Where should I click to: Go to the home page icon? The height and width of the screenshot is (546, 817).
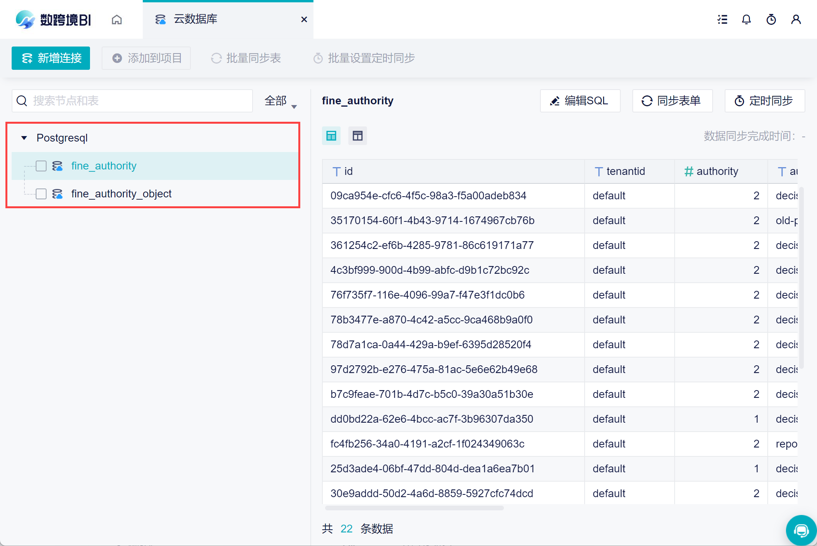[x=117, y=19]
